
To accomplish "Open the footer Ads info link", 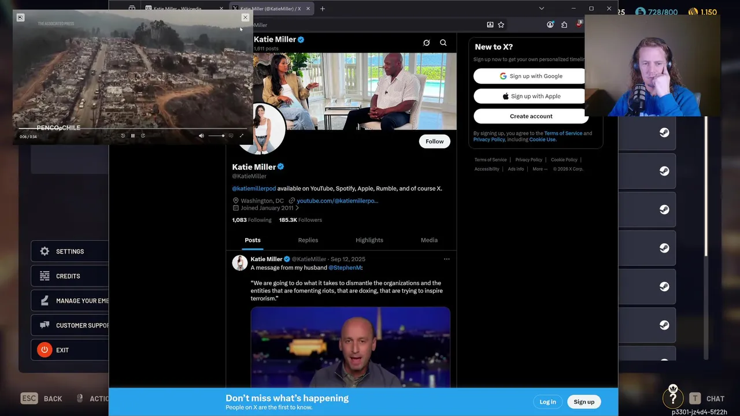I will (516, 169).
